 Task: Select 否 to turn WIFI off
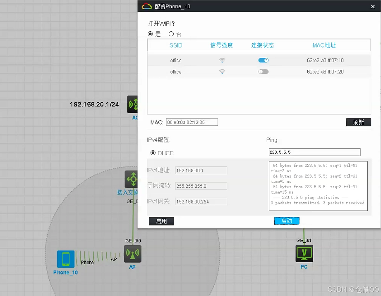pyautogui.click(x=171, y=34)
